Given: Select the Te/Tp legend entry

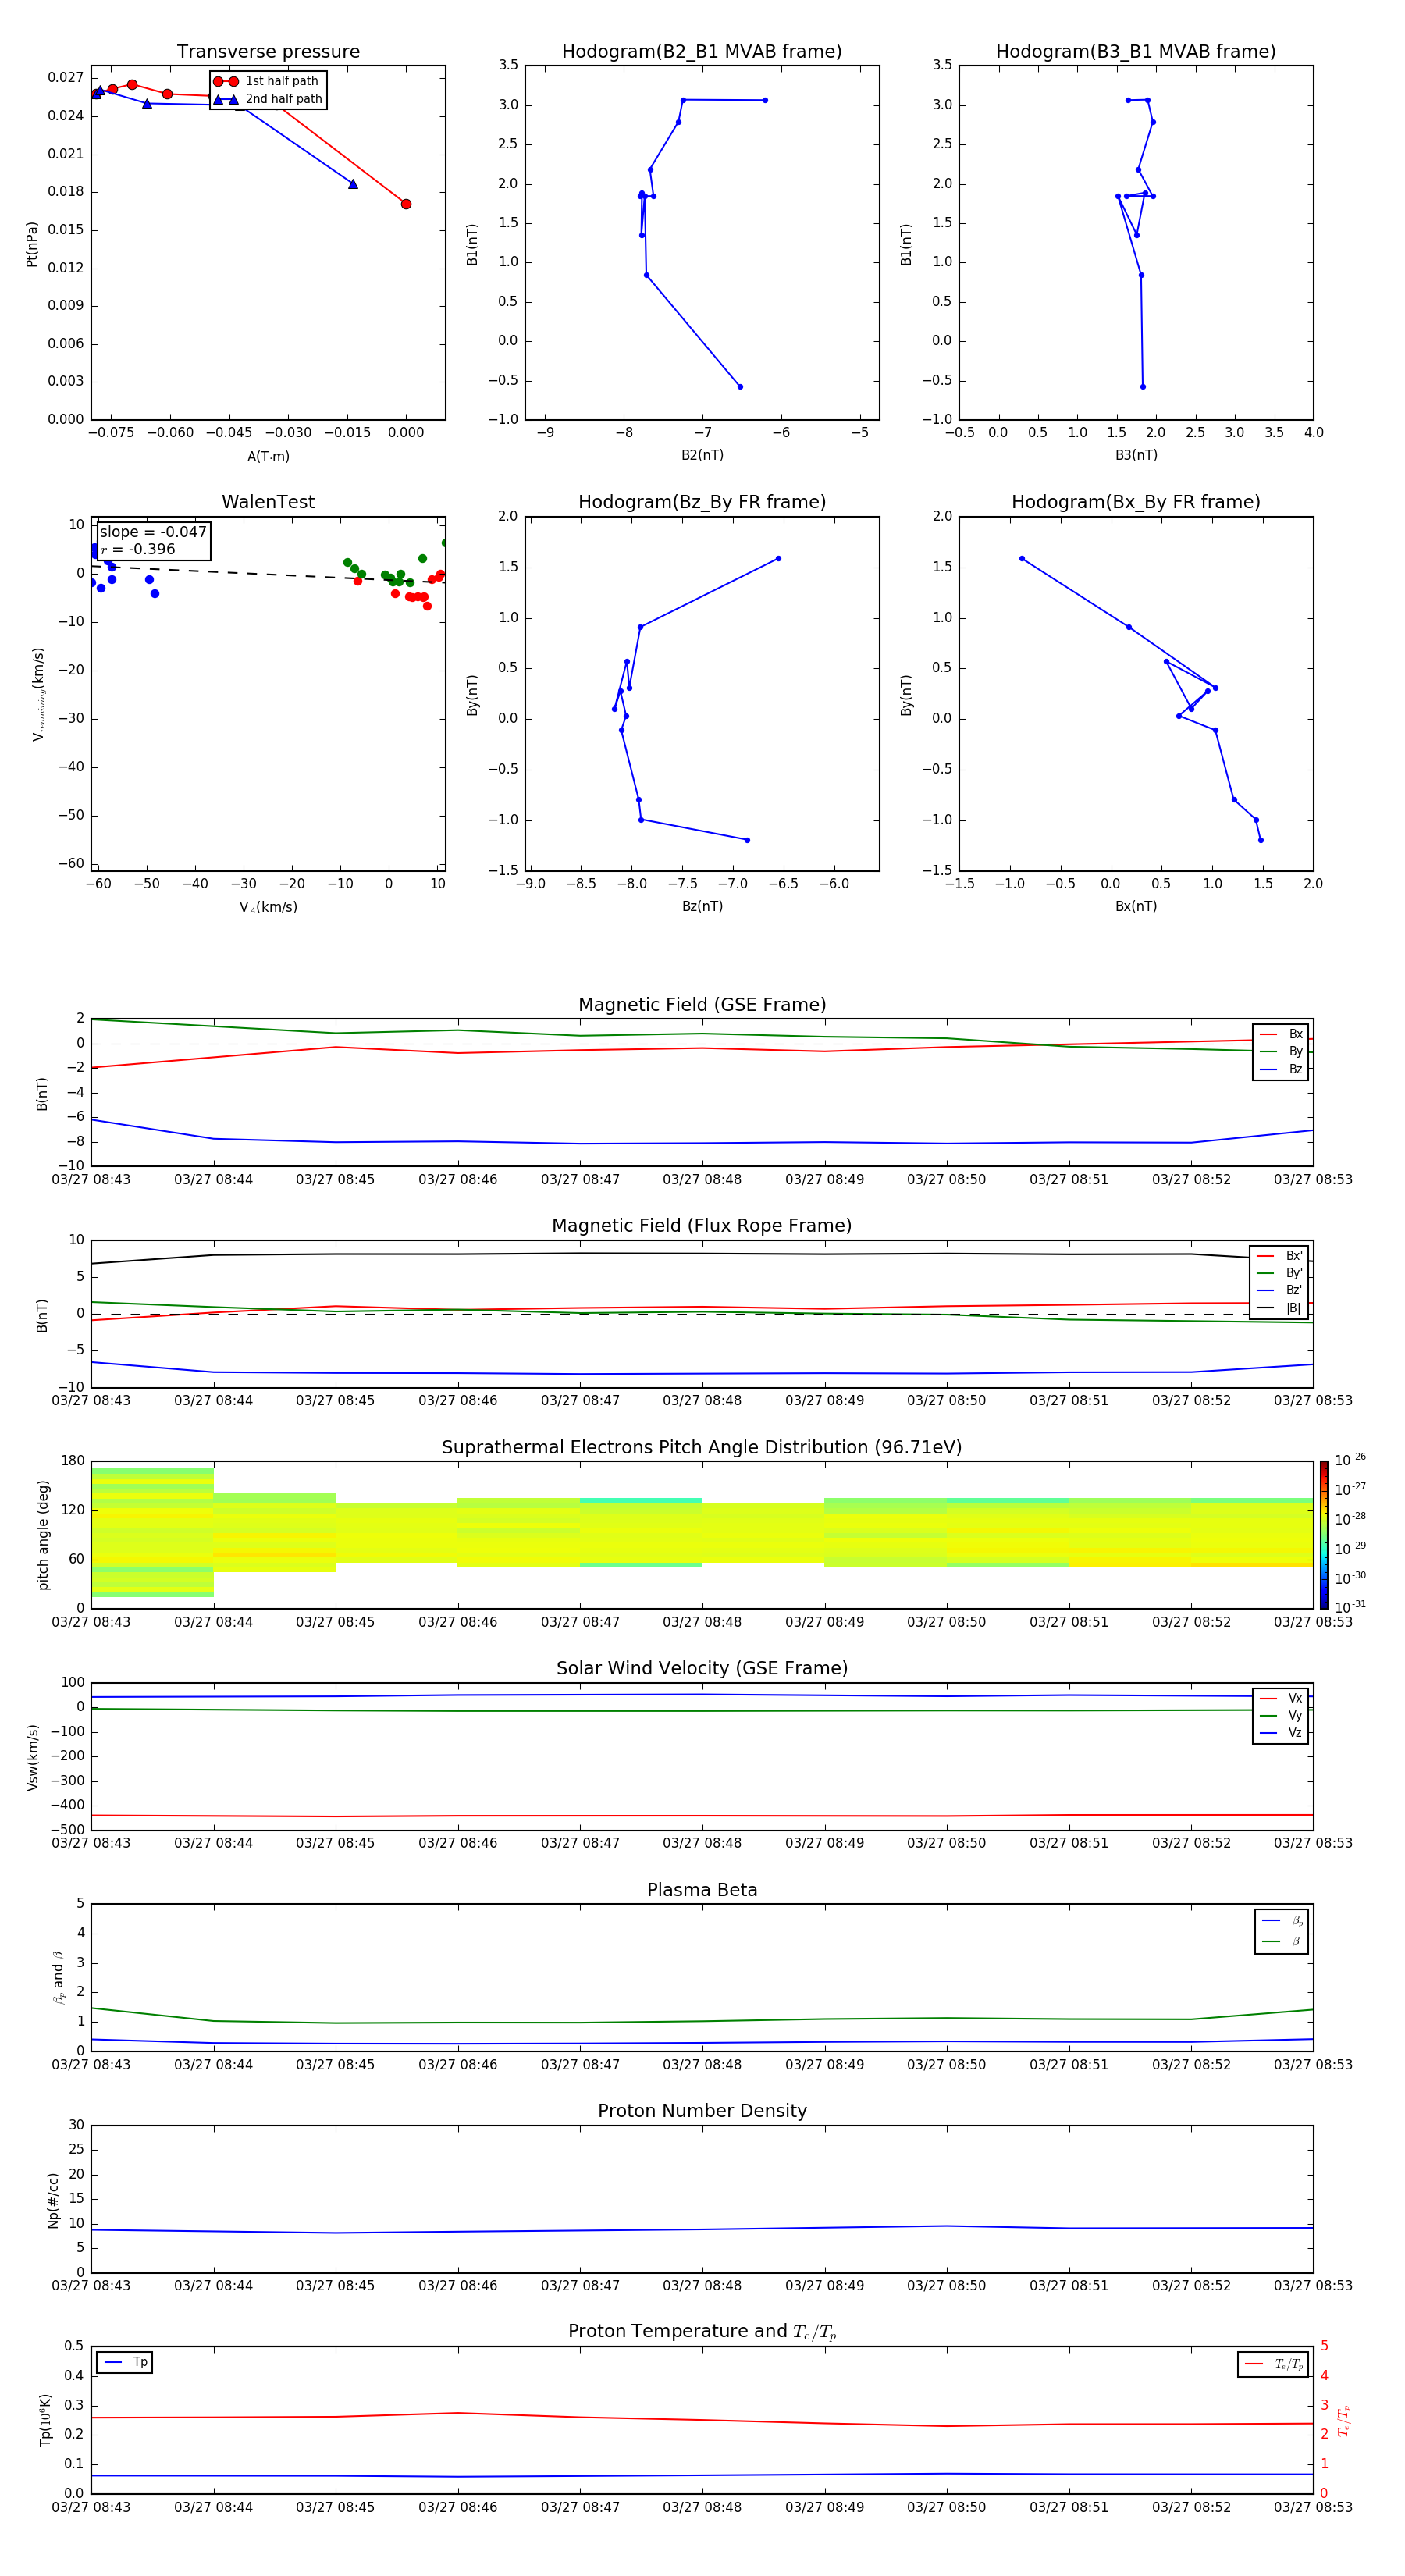Looking at the screenshot, I should click(1273, 2364).
